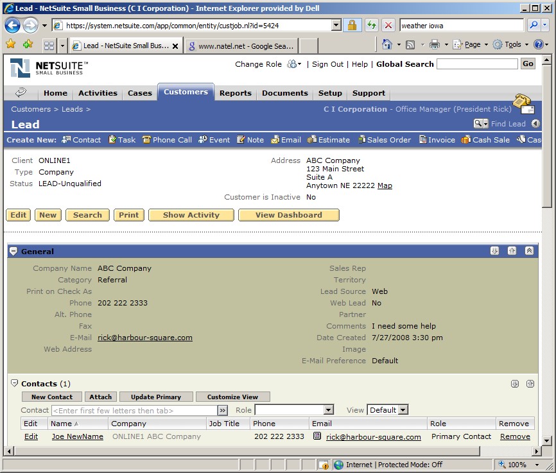
Task: Click the Change Role people icon
Action: click(x=292, y=64)
